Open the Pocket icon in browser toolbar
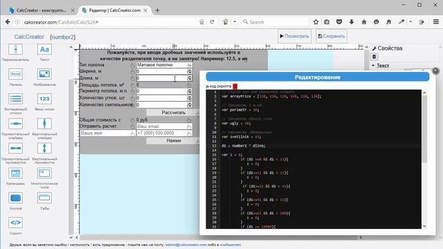Screen dimensions: 443x249 [339, 22]
